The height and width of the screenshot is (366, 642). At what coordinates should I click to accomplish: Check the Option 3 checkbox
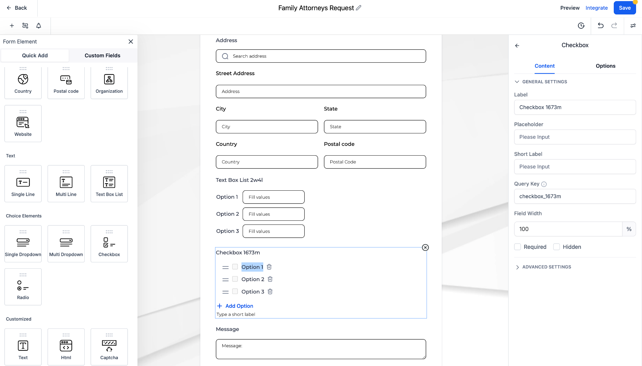[x=235, y=291]
